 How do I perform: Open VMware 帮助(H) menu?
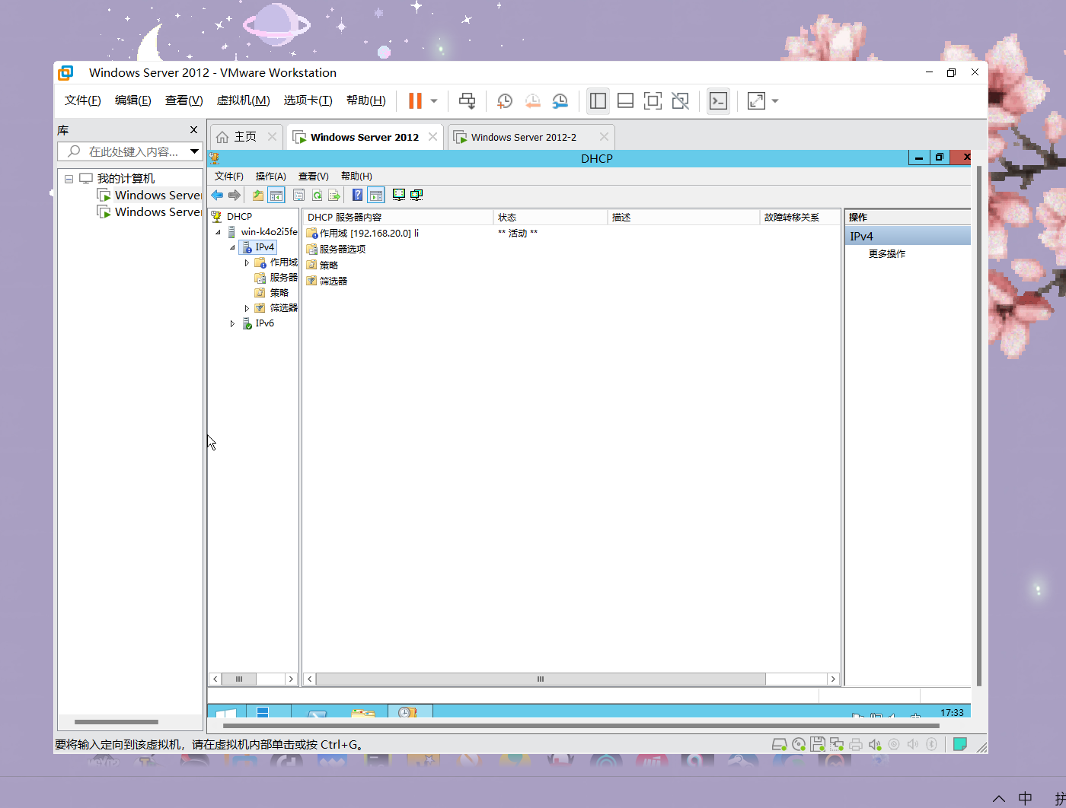365,100
